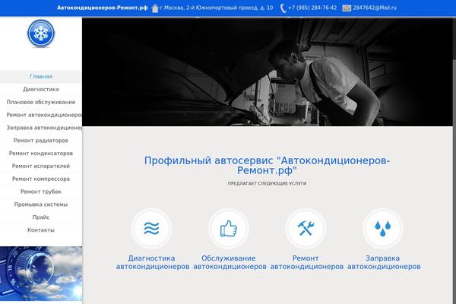Click the mechanic under hood banner image
This screenshot has width=456, height=304.
(268, 72)
